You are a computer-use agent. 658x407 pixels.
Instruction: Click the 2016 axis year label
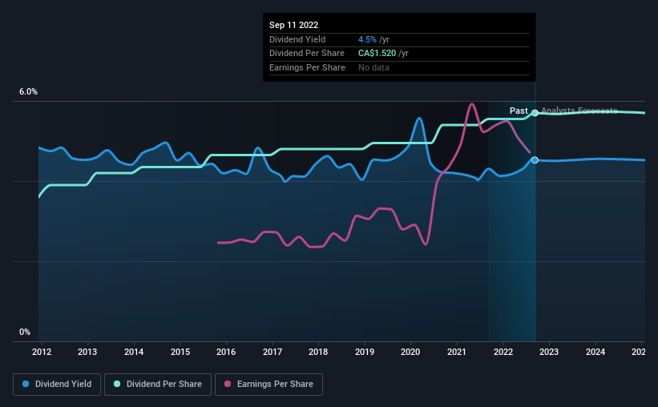pyautogui.click(x=226, y=352)
